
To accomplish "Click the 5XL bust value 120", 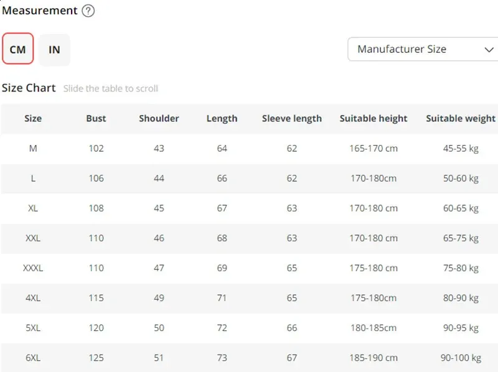I will click(96, 327).
